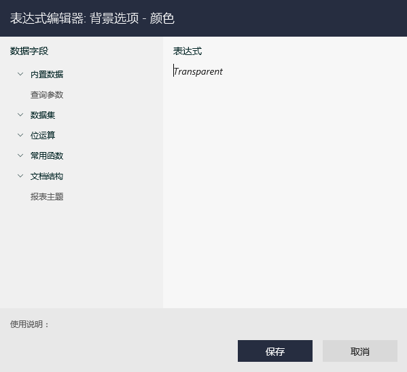Screen dimensions: 407x372
Task: Expand the 位运算 chevron arrow
Action: click(20, 135)
